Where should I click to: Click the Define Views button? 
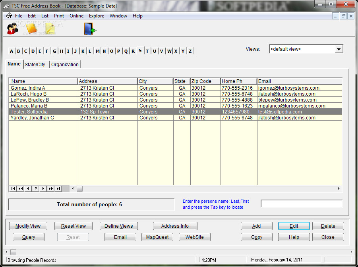click(x=118, y=226)
